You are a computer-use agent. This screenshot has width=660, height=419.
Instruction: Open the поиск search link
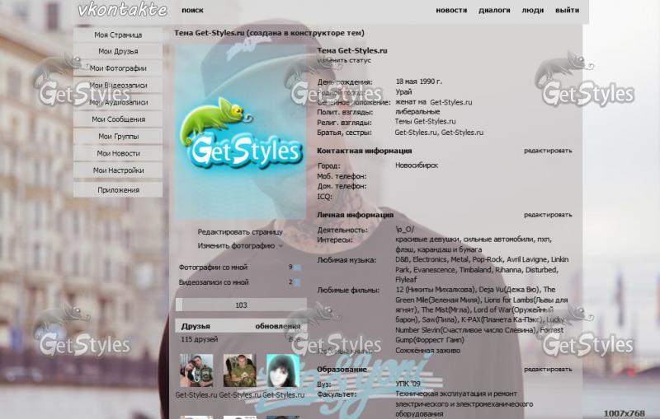click(x=192, y=10)
